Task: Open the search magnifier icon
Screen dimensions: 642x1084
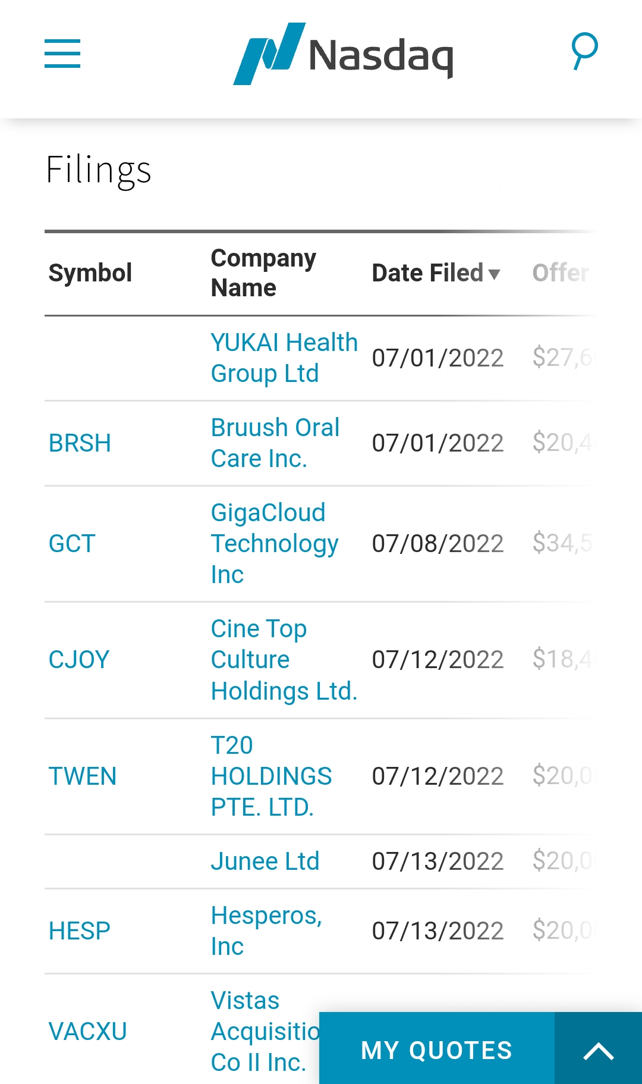Action: (584, 51)
